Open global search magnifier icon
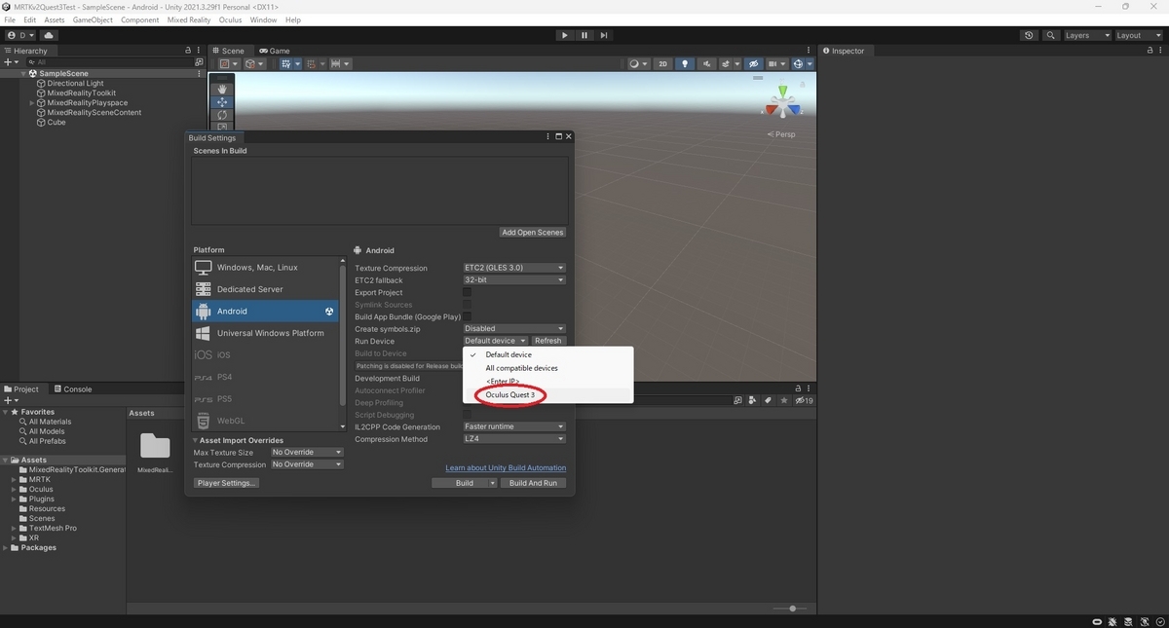Viewport: 1169px width, 628px height. coord(1051,35)
